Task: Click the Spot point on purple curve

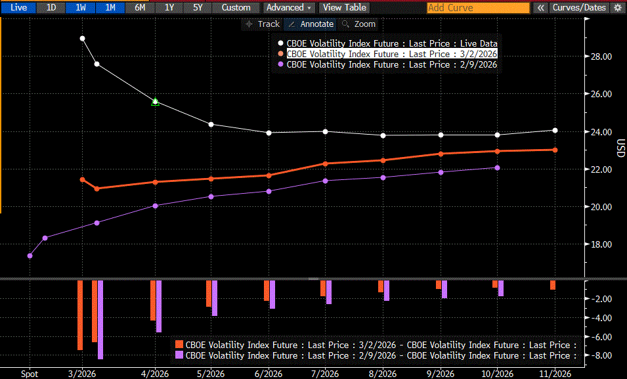Action: tap(30, 256)
